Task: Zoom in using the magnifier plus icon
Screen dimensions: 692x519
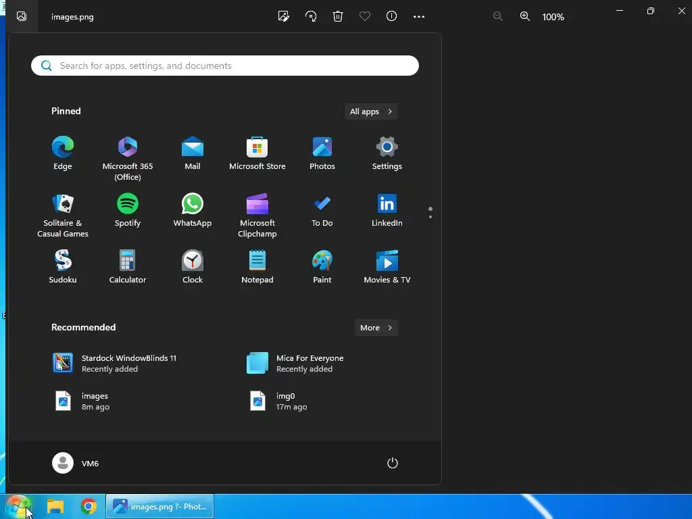Action: click(524, 16)
